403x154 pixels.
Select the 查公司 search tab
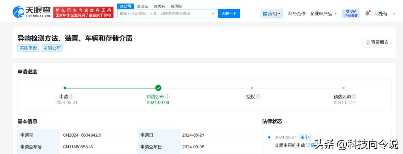[x=126, y=6]
